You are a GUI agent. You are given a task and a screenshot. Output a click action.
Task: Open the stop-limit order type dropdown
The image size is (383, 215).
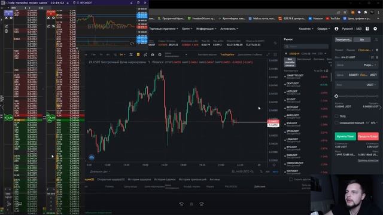[366, 50]
